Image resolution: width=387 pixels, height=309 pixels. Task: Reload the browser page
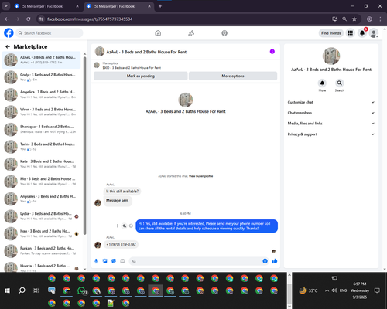(29, 19)
